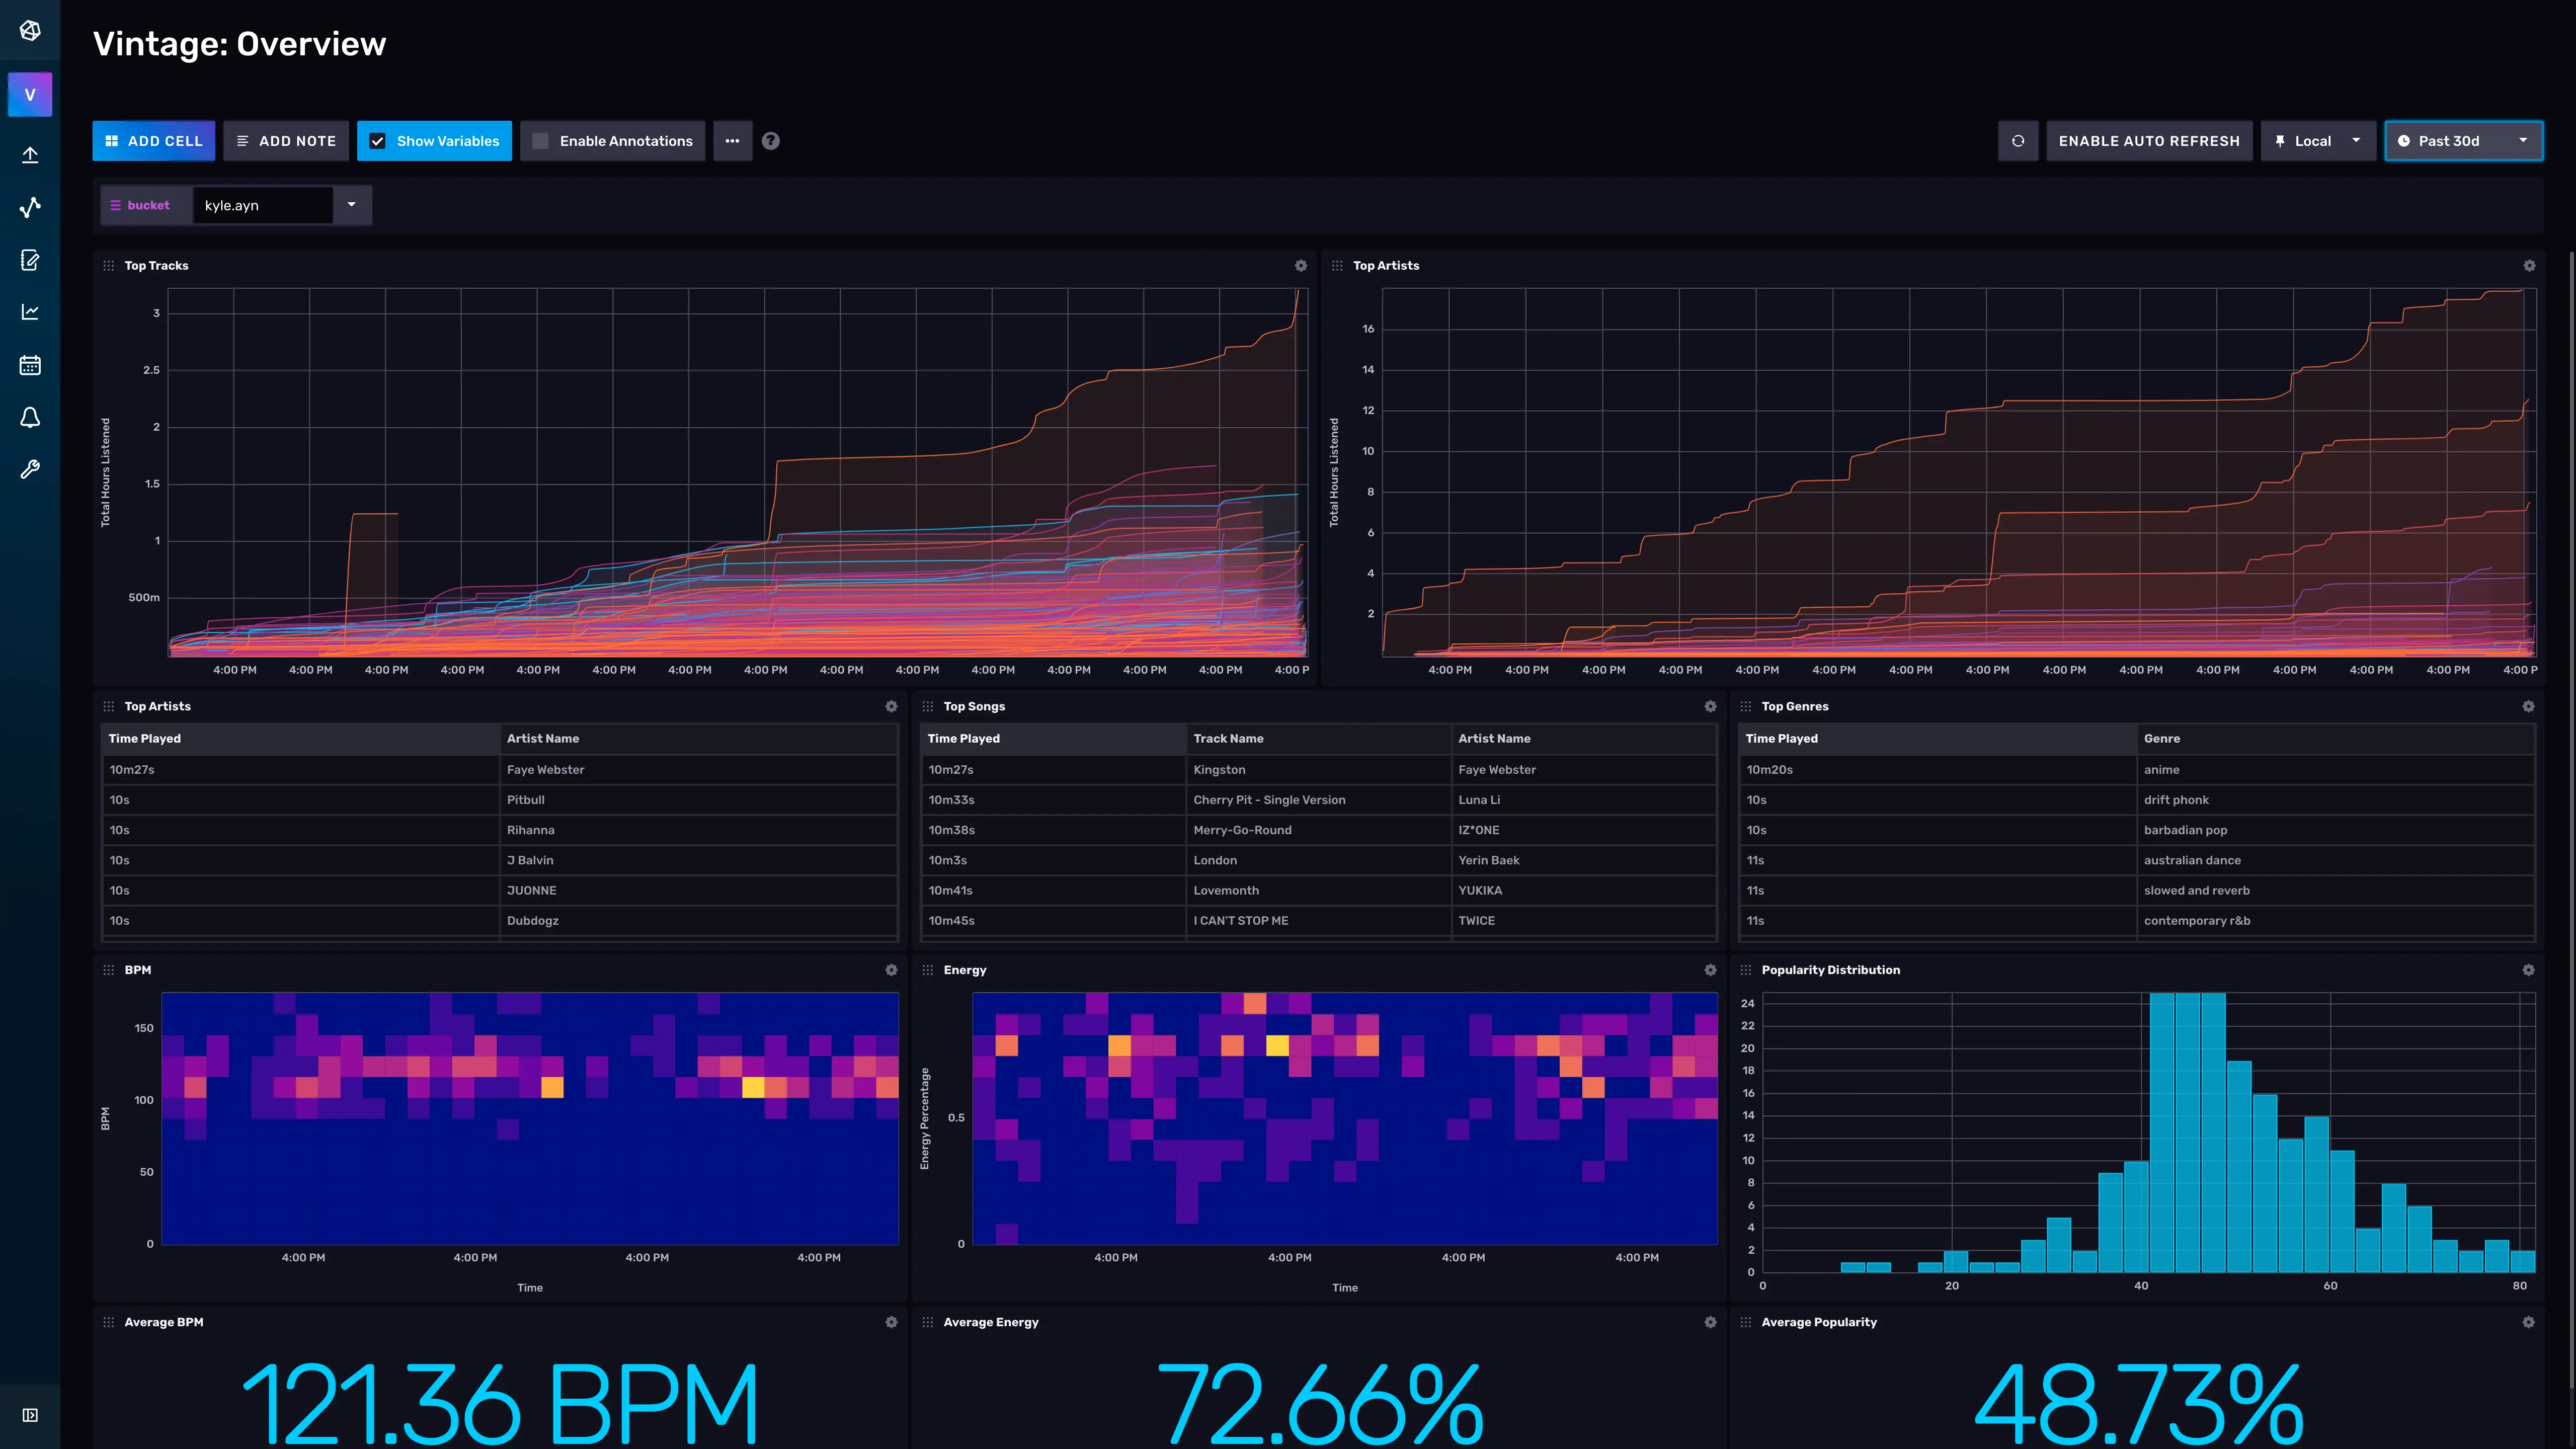Image resolution: width=2576 pixels, height=1449 pixels.
Task: Select the Kingston track cell
Action: (1318, 770)
